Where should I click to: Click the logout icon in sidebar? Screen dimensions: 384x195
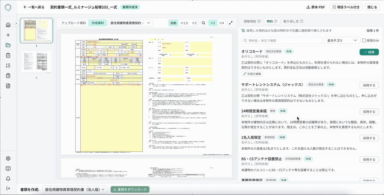[x=8, y=188]
